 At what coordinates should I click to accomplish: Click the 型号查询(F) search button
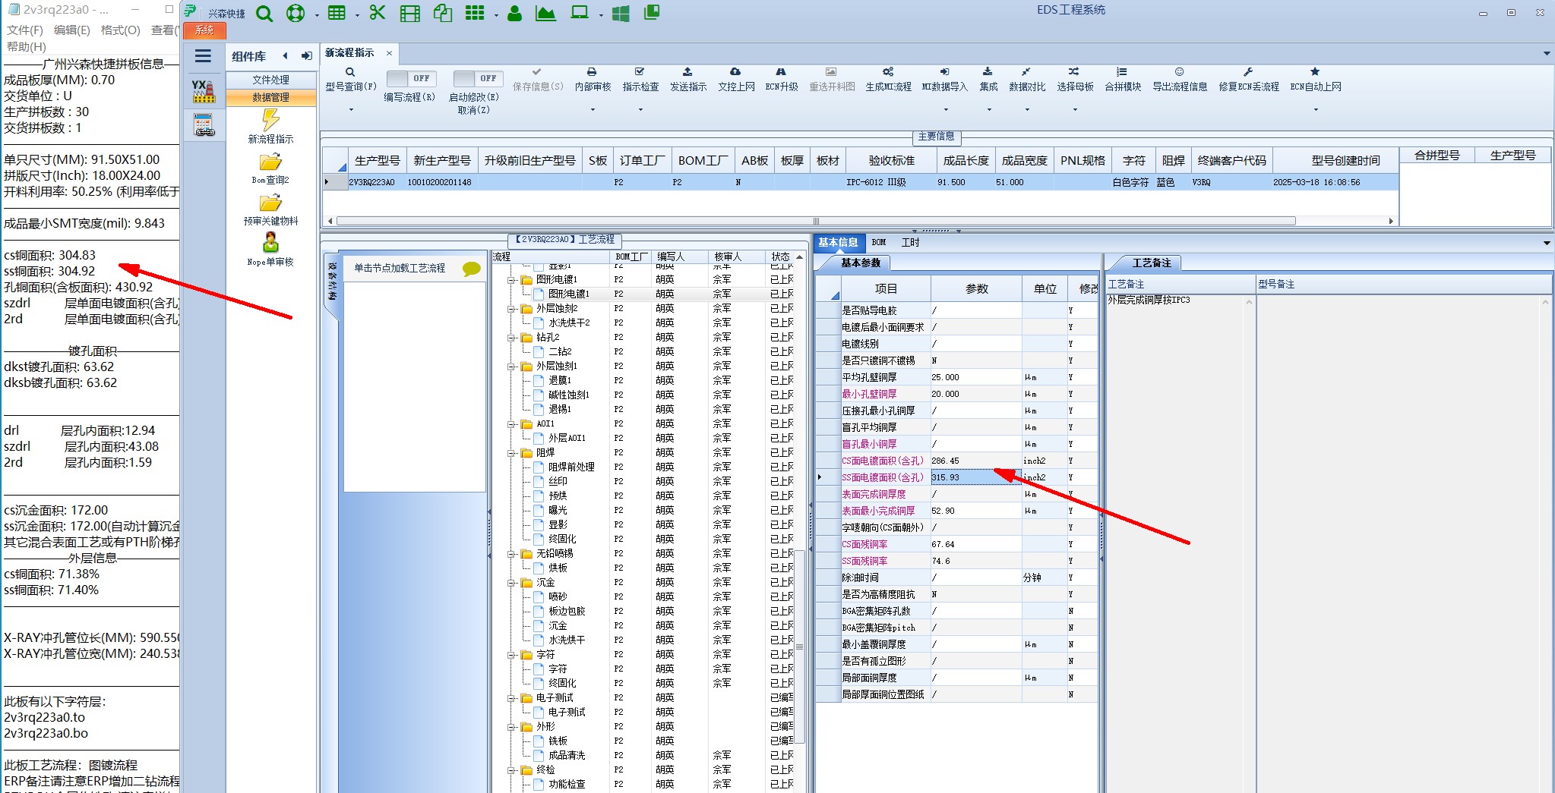click(x=350, y=80)
